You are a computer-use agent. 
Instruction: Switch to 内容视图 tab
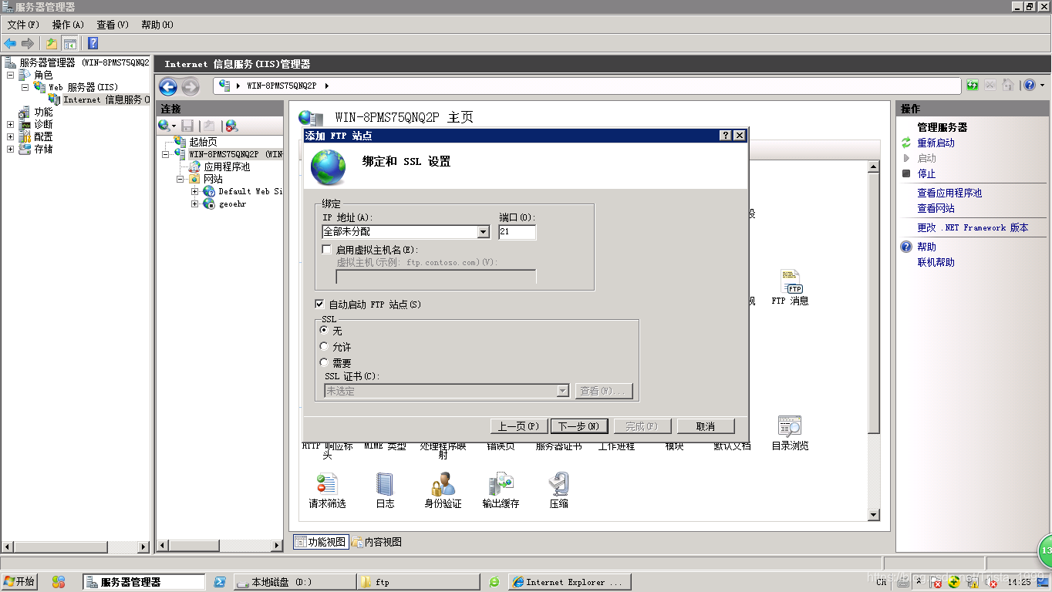click(x=376, y=542)
